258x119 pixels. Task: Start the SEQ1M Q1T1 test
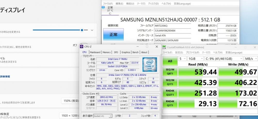[170, 82]
